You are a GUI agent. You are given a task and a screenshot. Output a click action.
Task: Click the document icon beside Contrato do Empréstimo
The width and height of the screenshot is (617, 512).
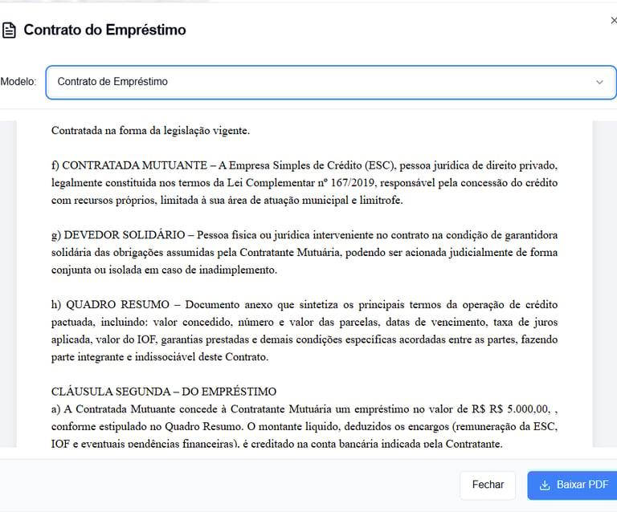coord(9,30)
